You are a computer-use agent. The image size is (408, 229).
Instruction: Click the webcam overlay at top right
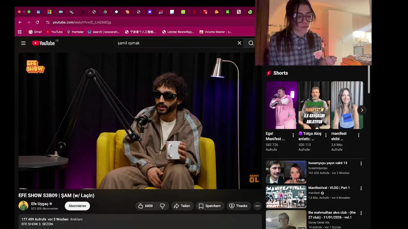tap(313, 33)
